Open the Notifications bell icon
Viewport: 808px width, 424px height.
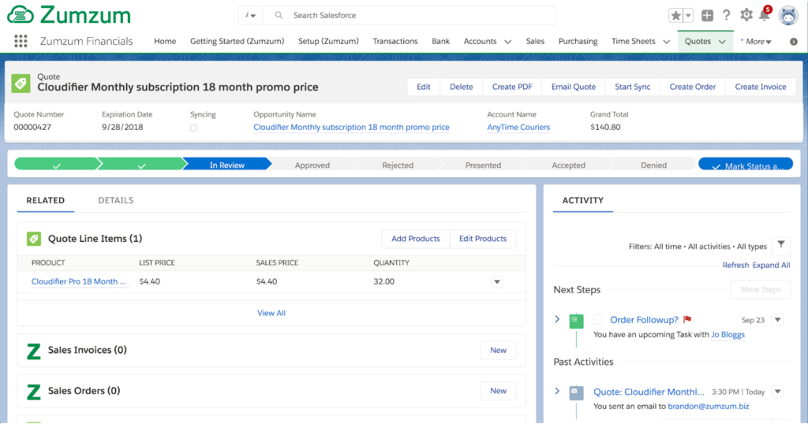(765, 14)
